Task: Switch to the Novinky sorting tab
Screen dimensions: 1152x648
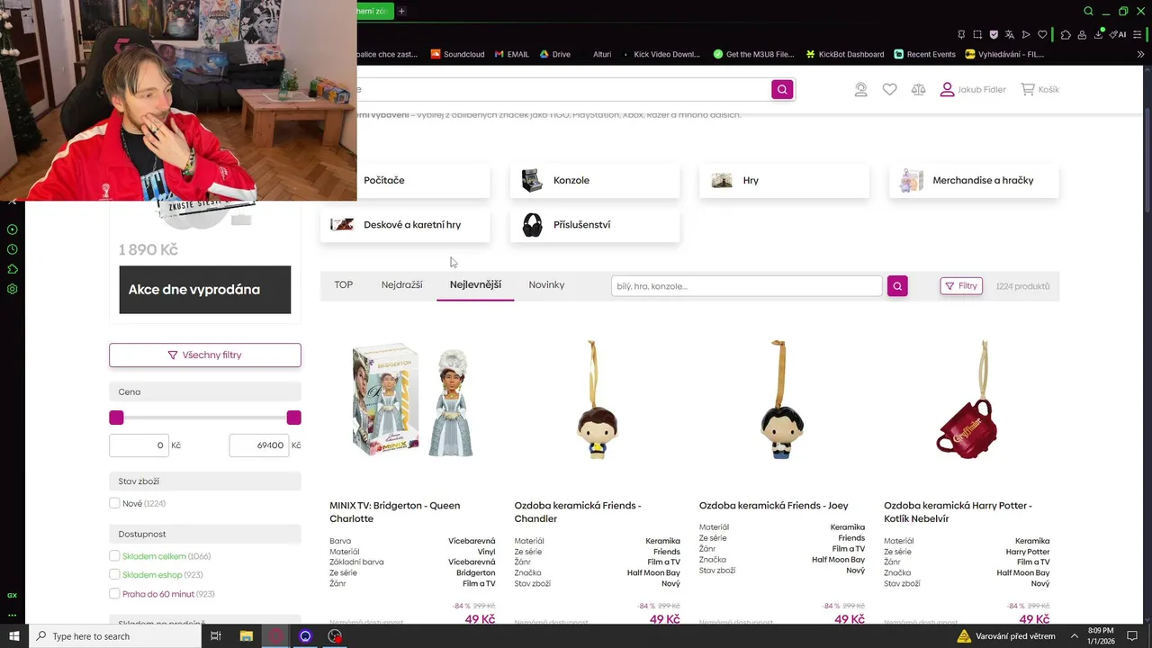Action: (546, 285)
